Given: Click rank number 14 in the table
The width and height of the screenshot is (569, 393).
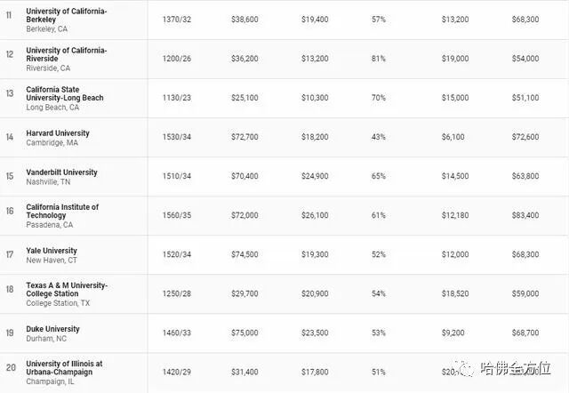Looking at the screenshot, I should click(10, 137).
